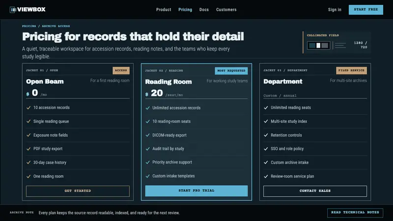This screenshot has height=221, width=393.
Task: Click checkmark beside Retention controls
Action: coord(266,135)
